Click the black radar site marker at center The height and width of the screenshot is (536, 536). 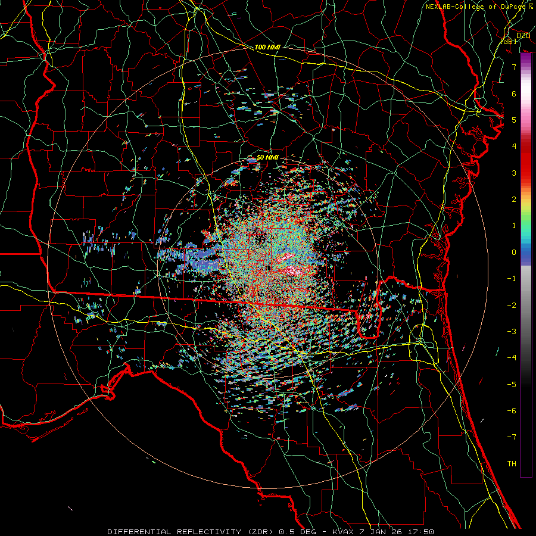click(x=269, y=269)
